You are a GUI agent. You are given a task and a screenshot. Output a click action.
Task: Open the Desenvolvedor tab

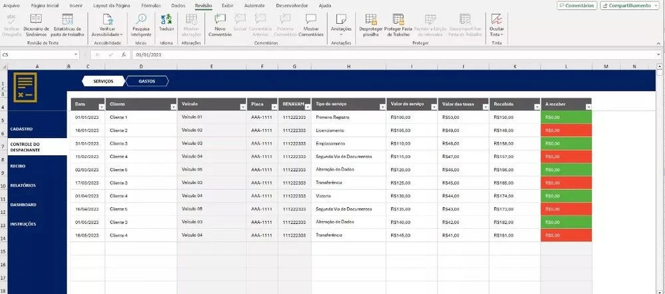click(292, 6)
